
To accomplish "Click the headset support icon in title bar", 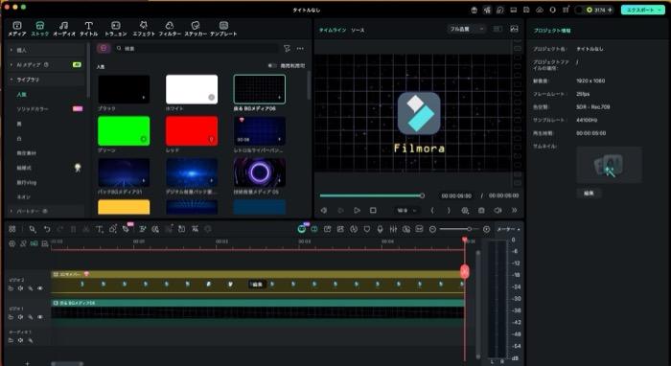I will 553,10.
